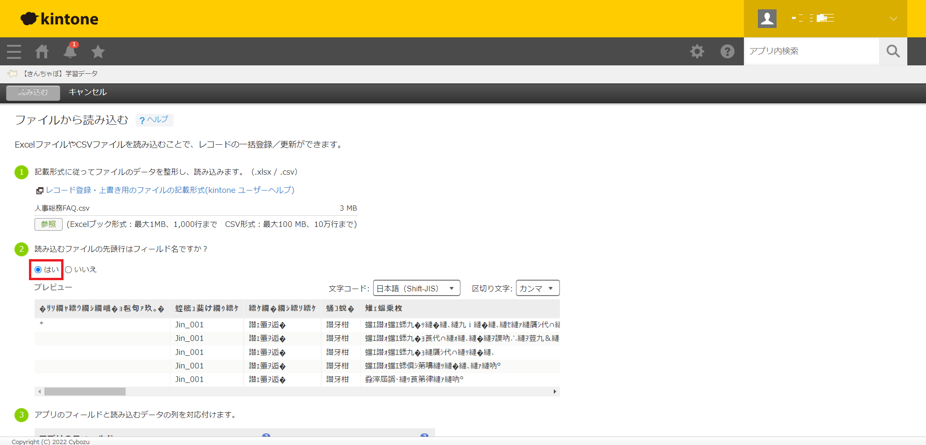Open the 文字コード dropdown
This screenshot has height=445, width=926.
point(416,288)
